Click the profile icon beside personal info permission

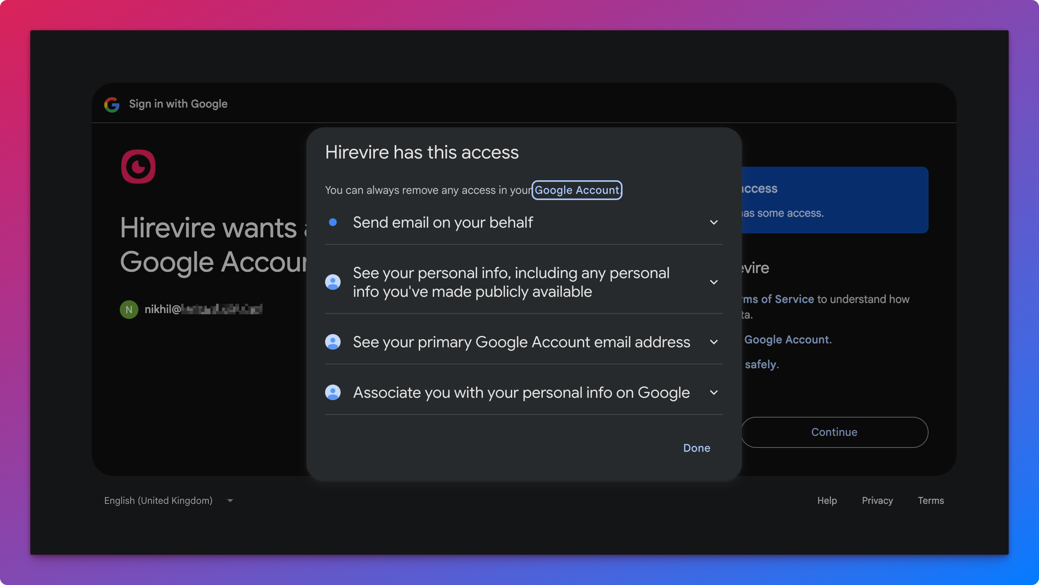333,282
